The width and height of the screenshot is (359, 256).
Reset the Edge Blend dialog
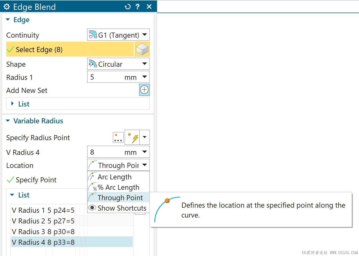coord(128,7)
